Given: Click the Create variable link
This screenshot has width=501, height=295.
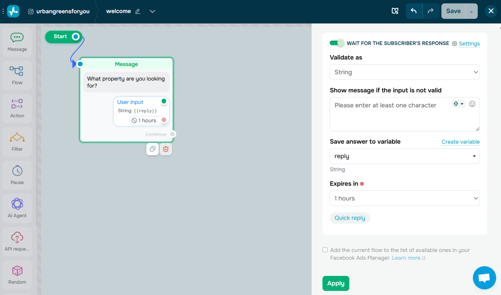Looking at the screenshot, I should 460,142.
